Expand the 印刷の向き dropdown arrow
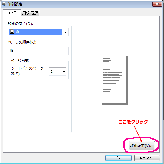Viewport: 164px width, 164px height. pos(66,32)
